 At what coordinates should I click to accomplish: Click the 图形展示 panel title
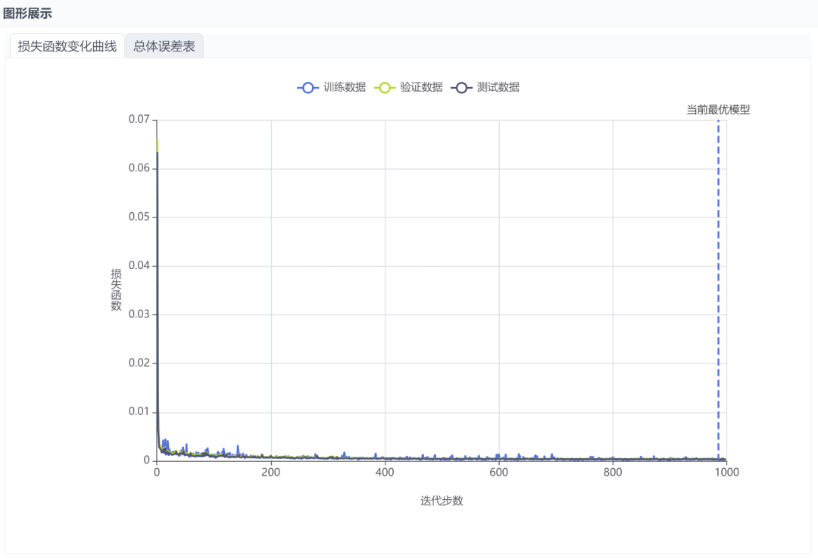pos(27,14)
